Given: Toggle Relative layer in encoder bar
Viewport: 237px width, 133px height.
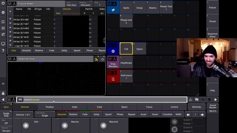Looking at the screenshot, I should coord(73,115).
